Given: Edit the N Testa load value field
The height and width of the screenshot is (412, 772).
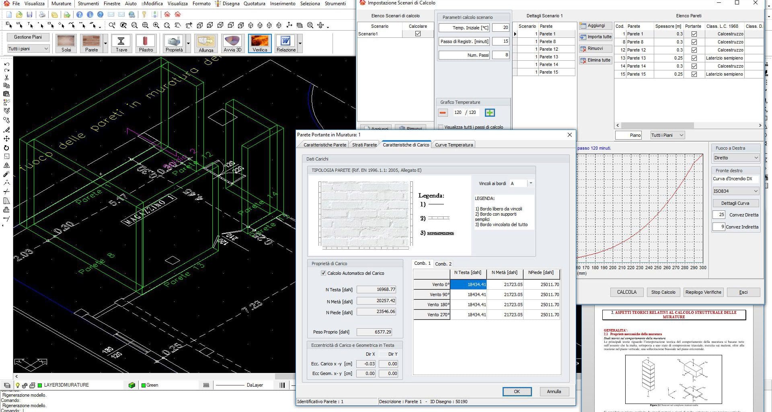Looking at the screenshot, I should coord(377,289).
